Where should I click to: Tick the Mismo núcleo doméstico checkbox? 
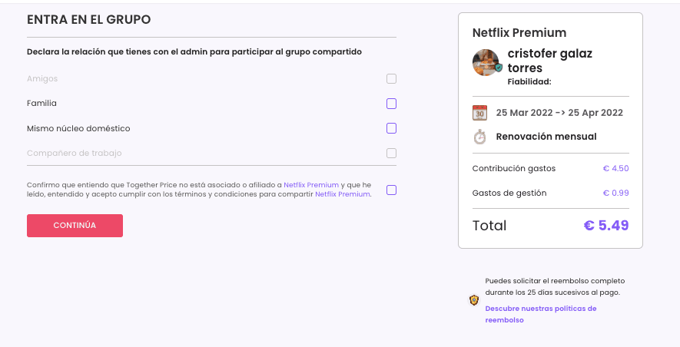coord(391,128)
